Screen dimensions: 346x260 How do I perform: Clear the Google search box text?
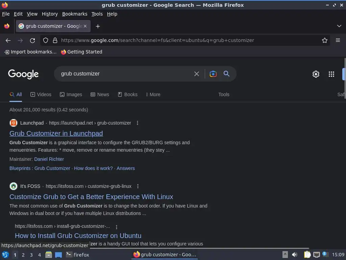click(196, 74)
